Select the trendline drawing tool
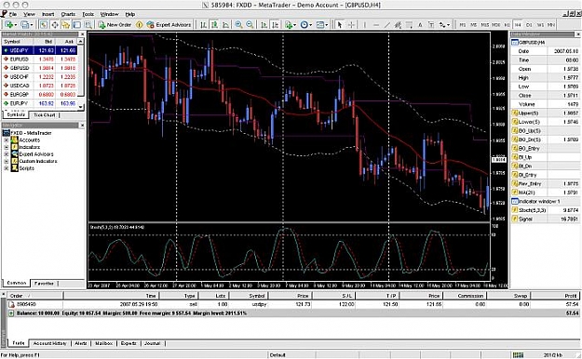This screenshot has height=359, width=582. 387,25
